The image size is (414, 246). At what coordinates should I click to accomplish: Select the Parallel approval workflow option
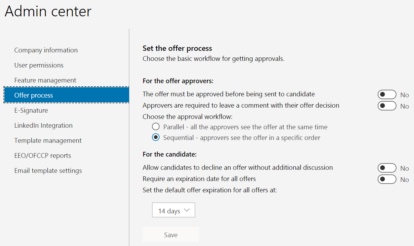(156, 126)
